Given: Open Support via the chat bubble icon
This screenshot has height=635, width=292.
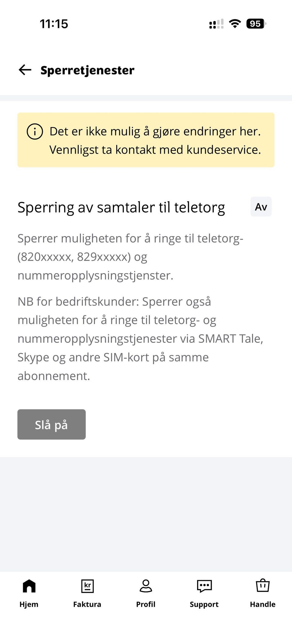Looking at the screenshot, I should point(204,586).
